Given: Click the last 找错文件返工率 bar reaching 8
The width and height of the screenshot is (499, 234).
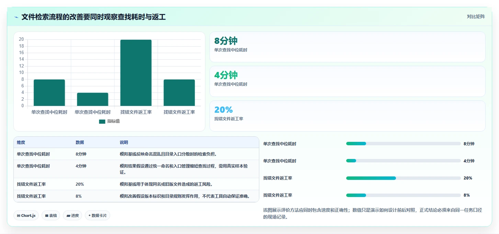Looking at the screenshot, I should click(179, 93).
